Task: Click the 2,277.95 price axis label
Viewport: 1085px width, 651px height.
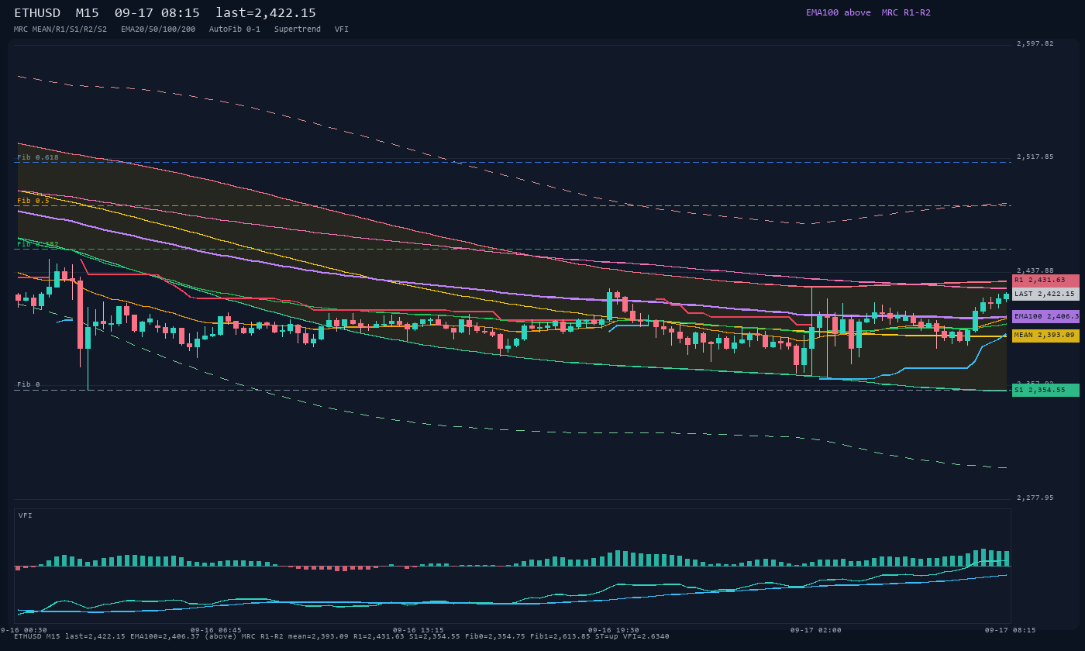Action: click(x=1035, y=498)
